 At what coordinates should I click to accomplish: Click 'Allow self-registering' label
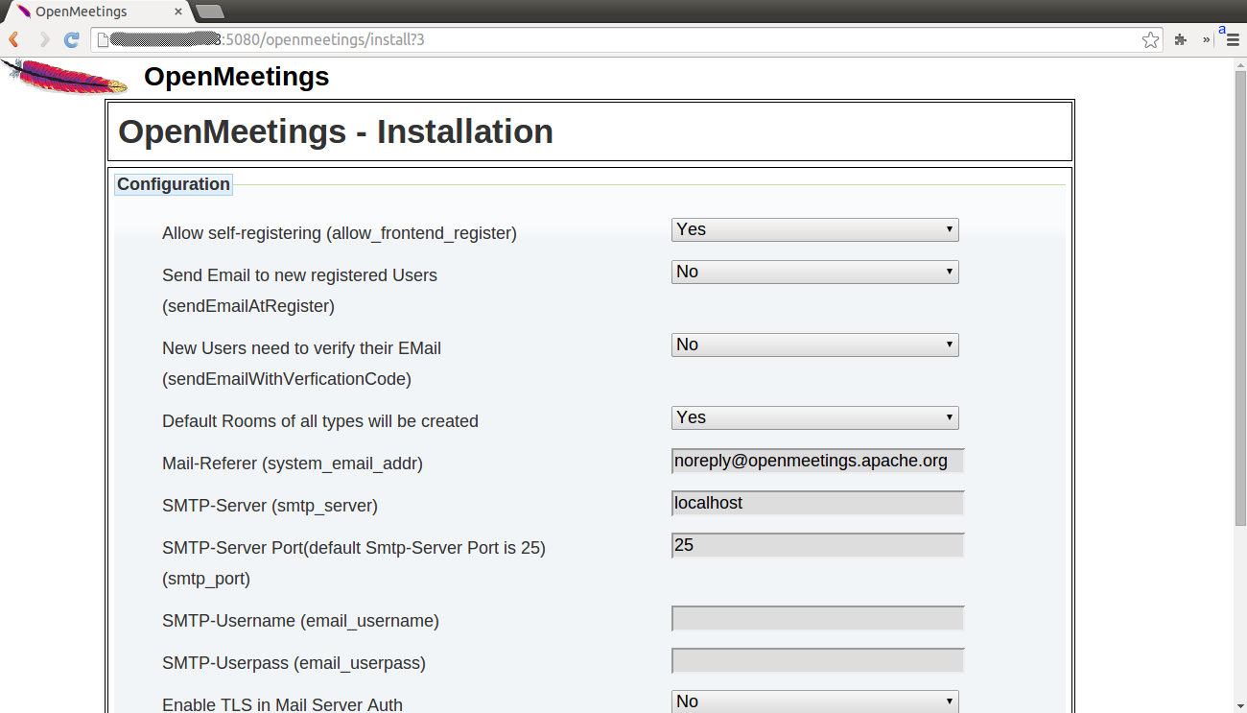(x=340, y=233)
